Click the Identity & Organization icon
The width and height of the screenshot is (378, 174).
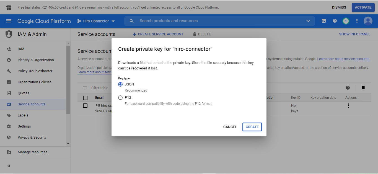9,60
